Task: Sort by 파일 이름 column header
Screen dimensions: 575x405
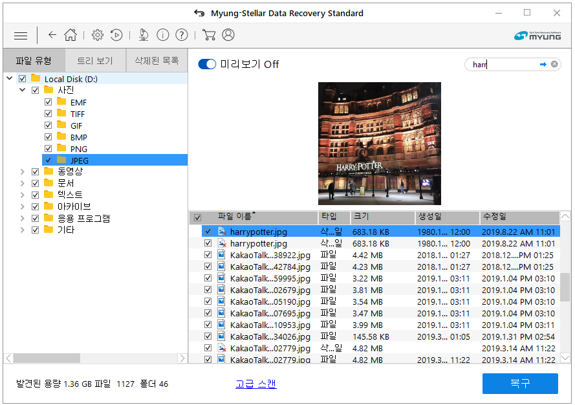Action: tap(260, 217)
